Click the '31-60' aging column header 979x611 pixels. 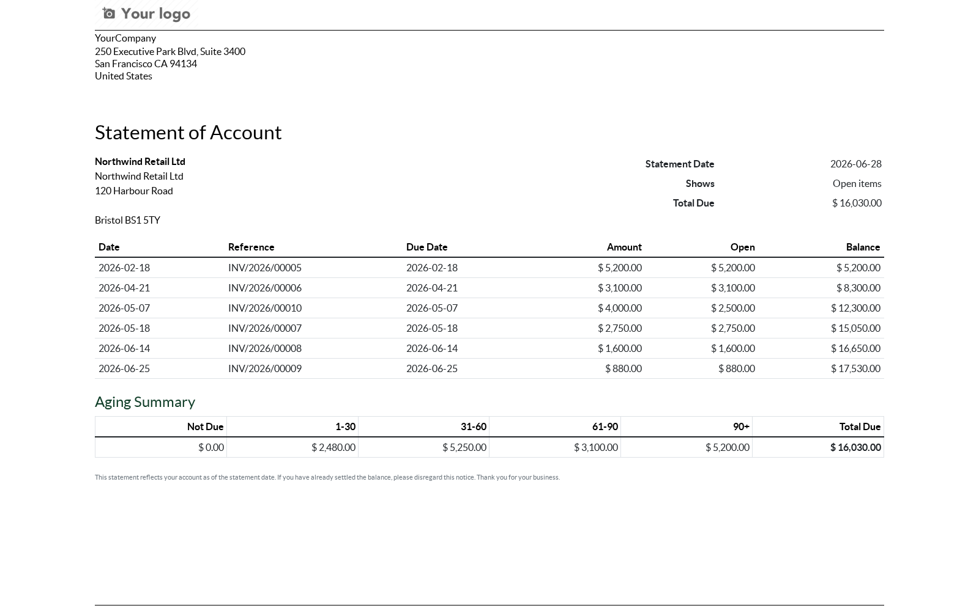tap(474, 426)
